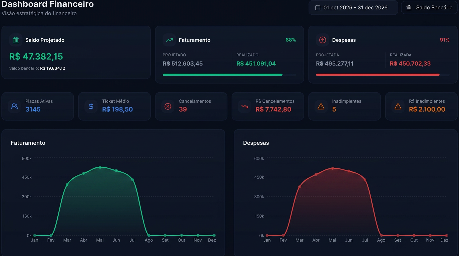Click the Placas Ativas users icon

14,106
